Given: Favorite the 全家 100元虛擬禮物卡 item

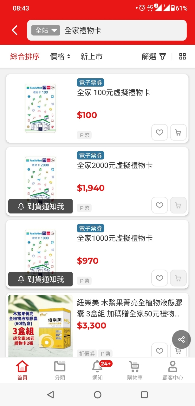Looking at the screenshot, I should coord(159,132).
